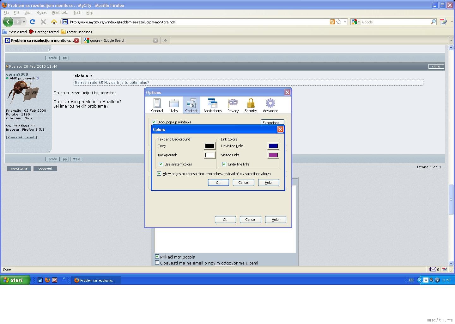455x324 pixels.
Task: Open the back/forward history dropdown
Action: (x=24, y=22)
